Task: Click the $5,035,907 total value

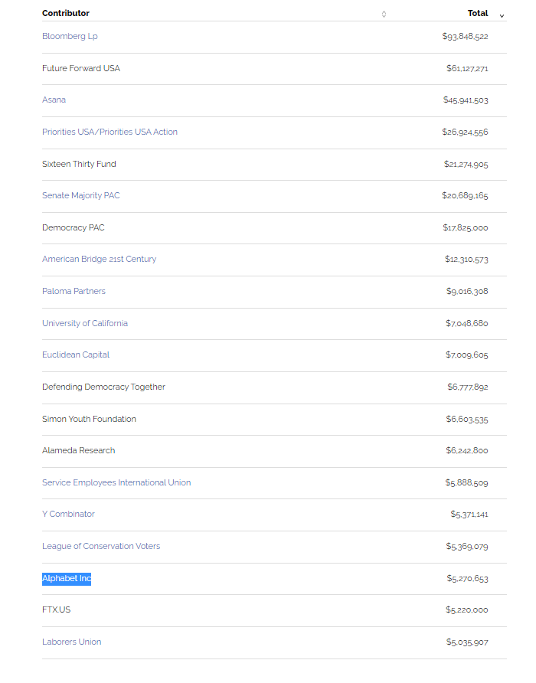Action: pyautogui.click(x=467, y=642)
